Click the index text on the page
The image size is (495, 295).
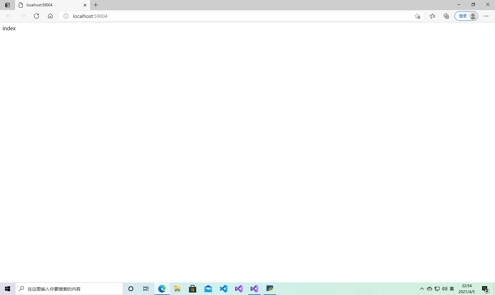9,28
